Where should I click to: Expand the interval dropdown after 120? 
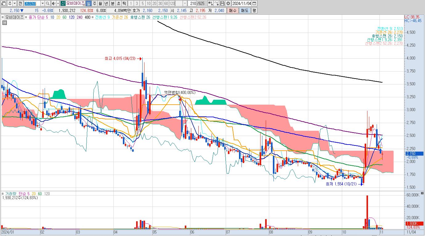pyautogui.click(x=185, y=4)
